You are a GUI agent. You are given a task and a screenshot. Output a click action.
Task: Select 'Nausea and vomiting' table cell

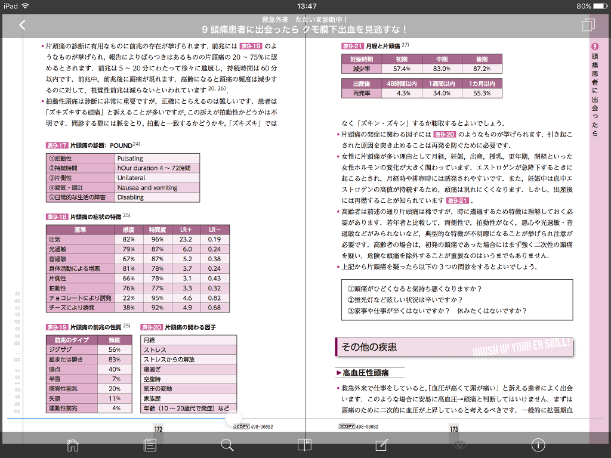point(158,188)
